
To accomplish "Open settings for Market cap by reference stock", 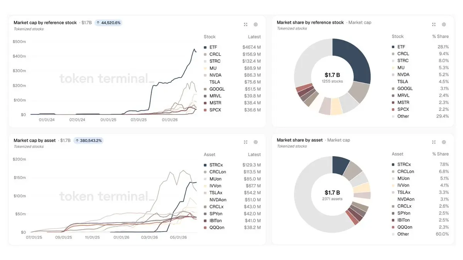I will click(255, 24).
